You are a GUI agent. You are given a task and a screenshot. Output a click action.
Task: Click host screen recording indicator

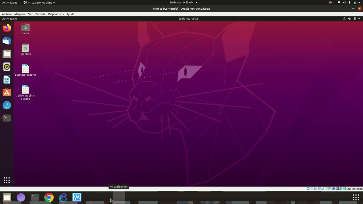click(x=330, y=3)
